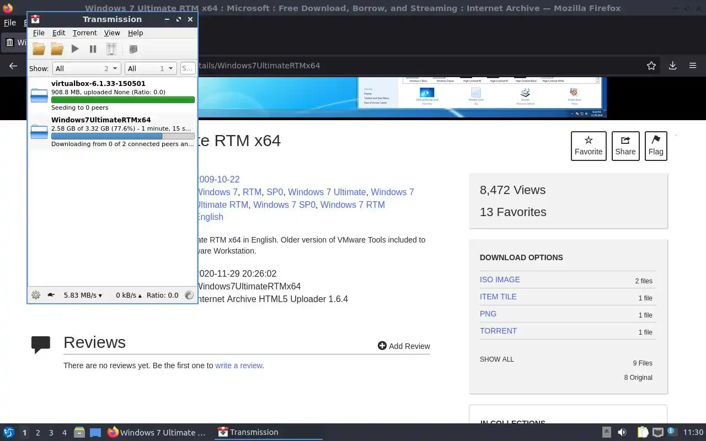Open the volume control tray icon
The width and height of the screenshot is (706, 441).
622,432
